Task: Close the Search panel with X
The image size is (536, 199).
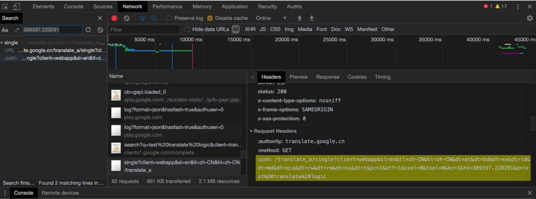Action: pyautogui.click(x=100, y=18)
